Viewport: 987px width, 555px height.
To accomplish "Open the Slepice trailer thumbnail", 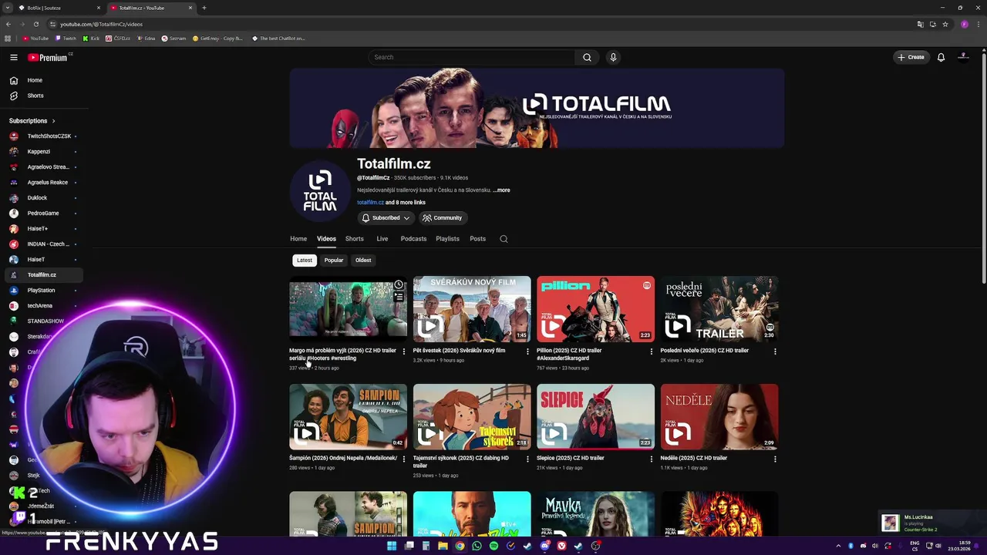I will tap(595, 416).
